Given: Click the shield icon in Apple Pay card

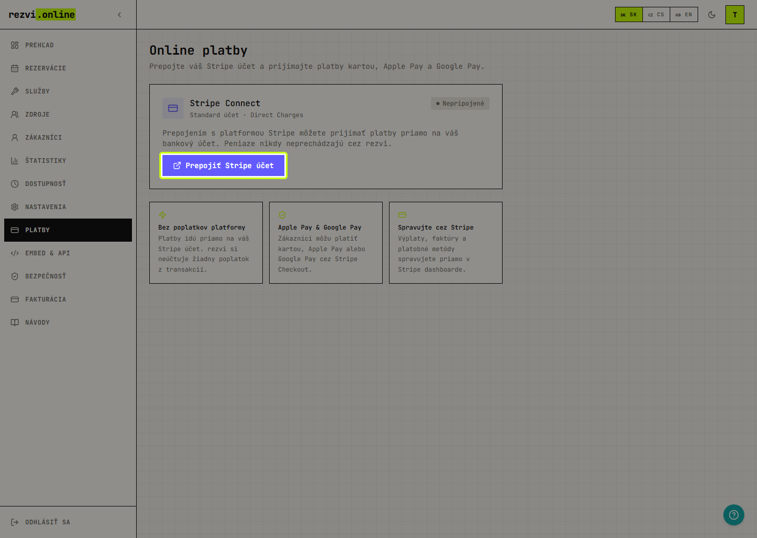Looking at the screenshot, I should pyautogui.click(x=282, y=214).
